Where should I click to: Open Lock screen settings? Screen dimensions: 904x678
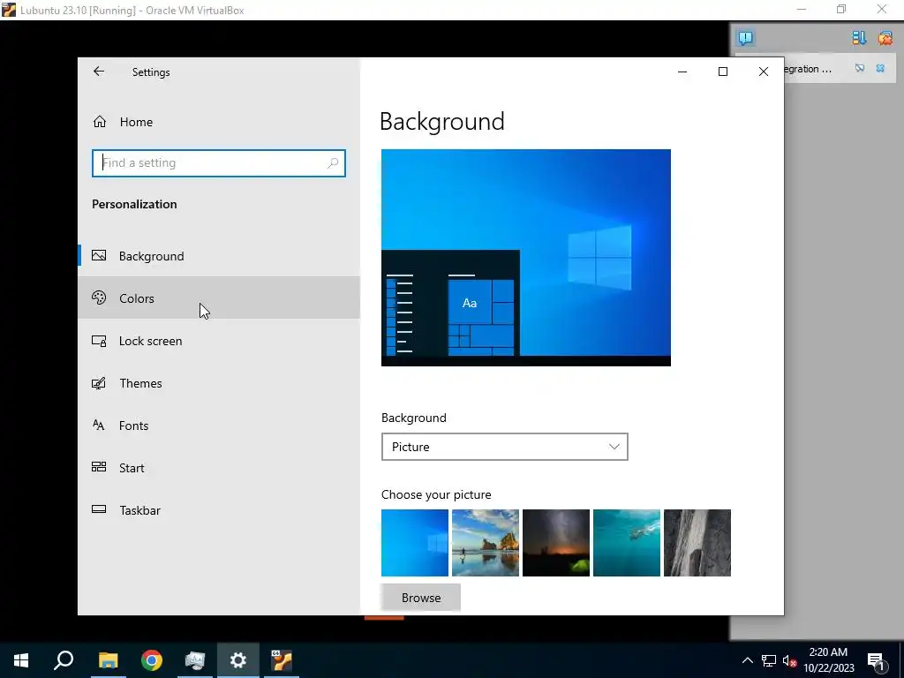(219, 341)
